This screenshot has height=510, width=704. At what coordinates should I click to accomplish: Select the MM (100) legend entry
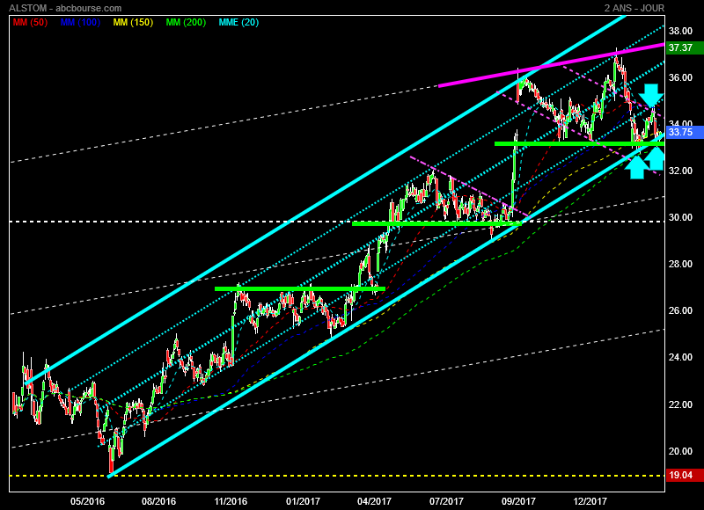tap(80, 22)
